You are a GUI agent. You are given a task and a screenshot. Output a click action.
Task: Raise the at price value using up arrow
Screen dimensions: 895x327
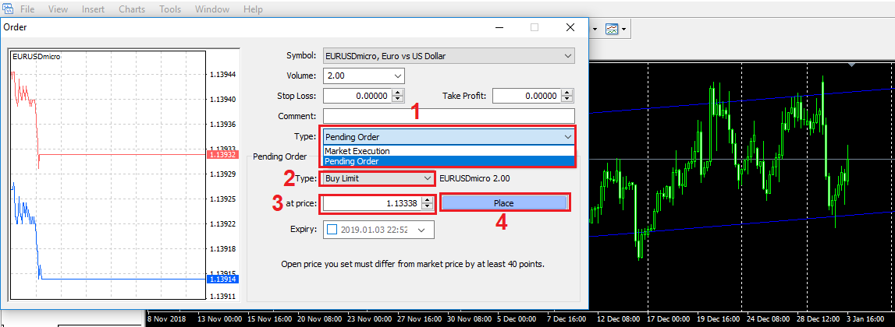click(x=427, y=200)
